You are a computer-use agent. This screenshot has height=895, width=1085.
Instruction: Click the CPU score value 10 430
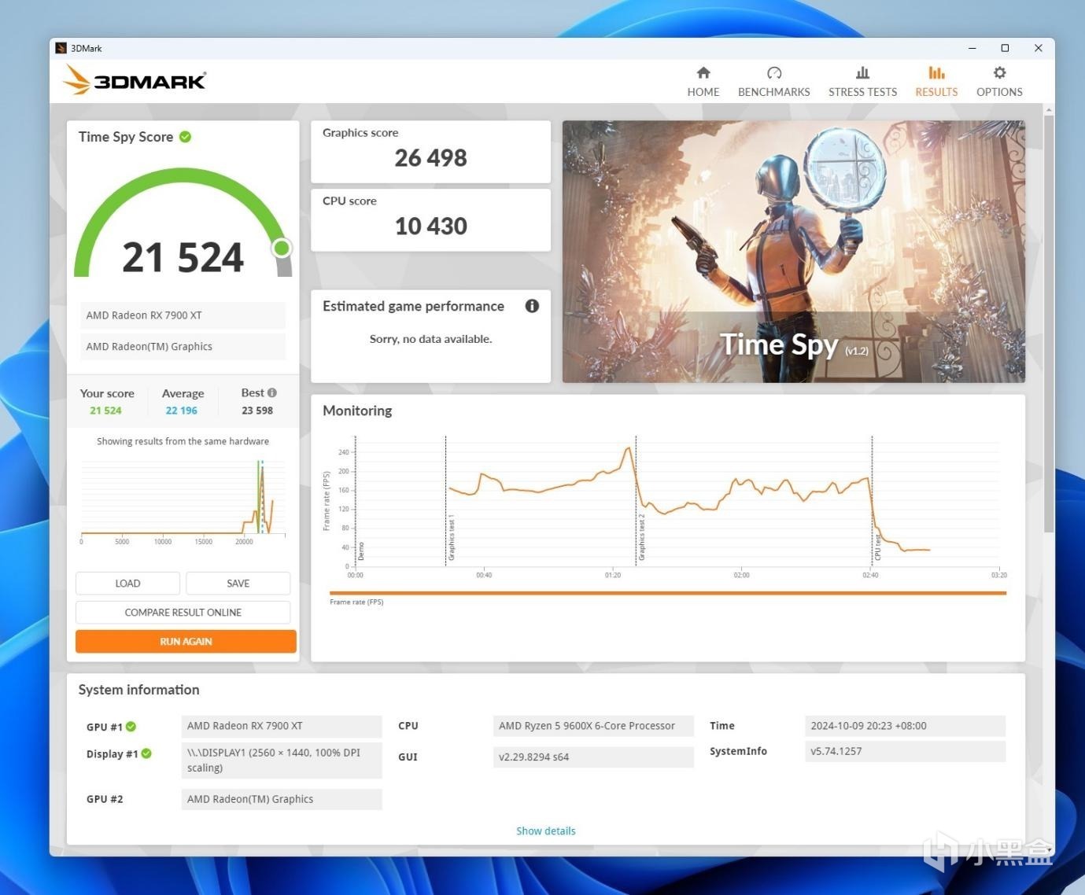430,227
